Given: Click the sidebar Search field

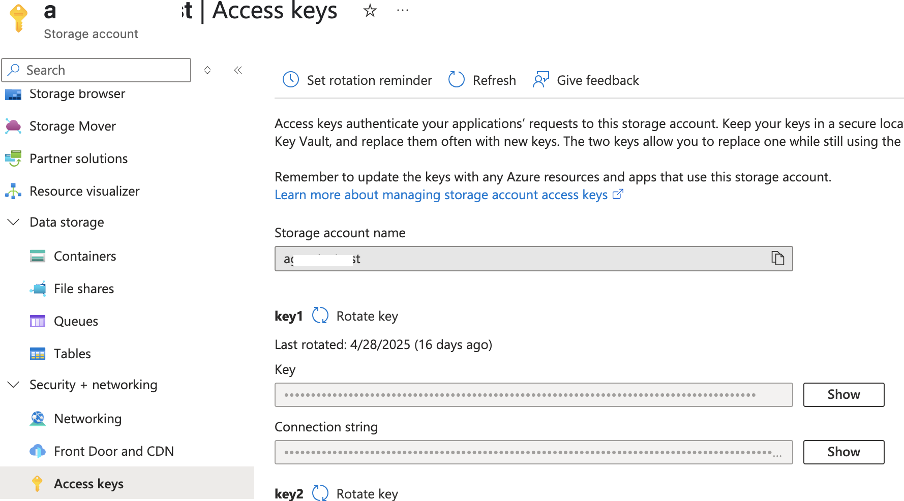Looking at the screenshot, I should [96, 70].
